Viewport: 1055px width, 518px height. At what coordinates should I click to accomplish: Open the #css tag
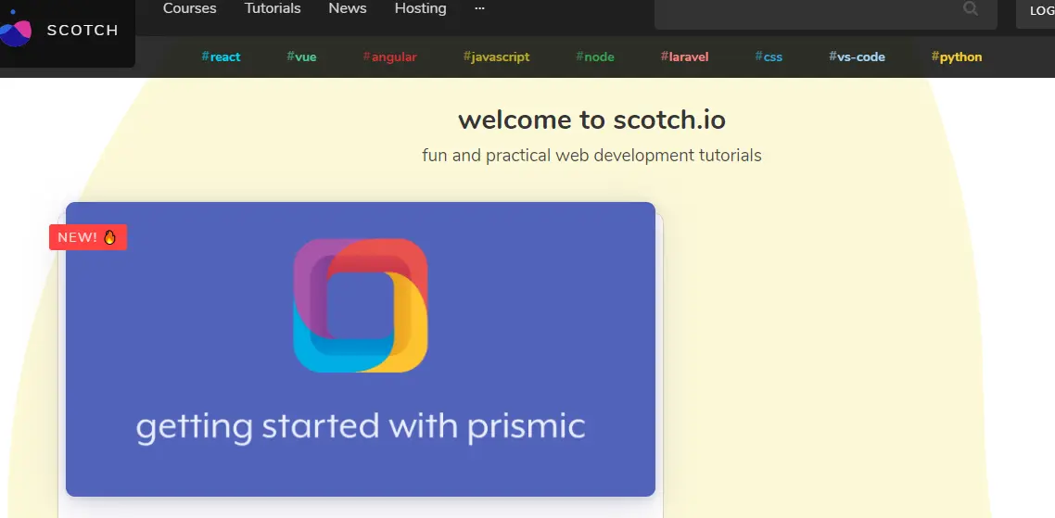[769, 57]
